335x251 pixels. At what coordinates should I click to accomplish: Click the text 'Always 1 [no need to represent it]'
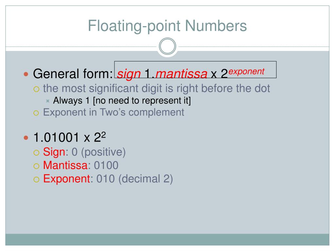click(x=122, y=101)
